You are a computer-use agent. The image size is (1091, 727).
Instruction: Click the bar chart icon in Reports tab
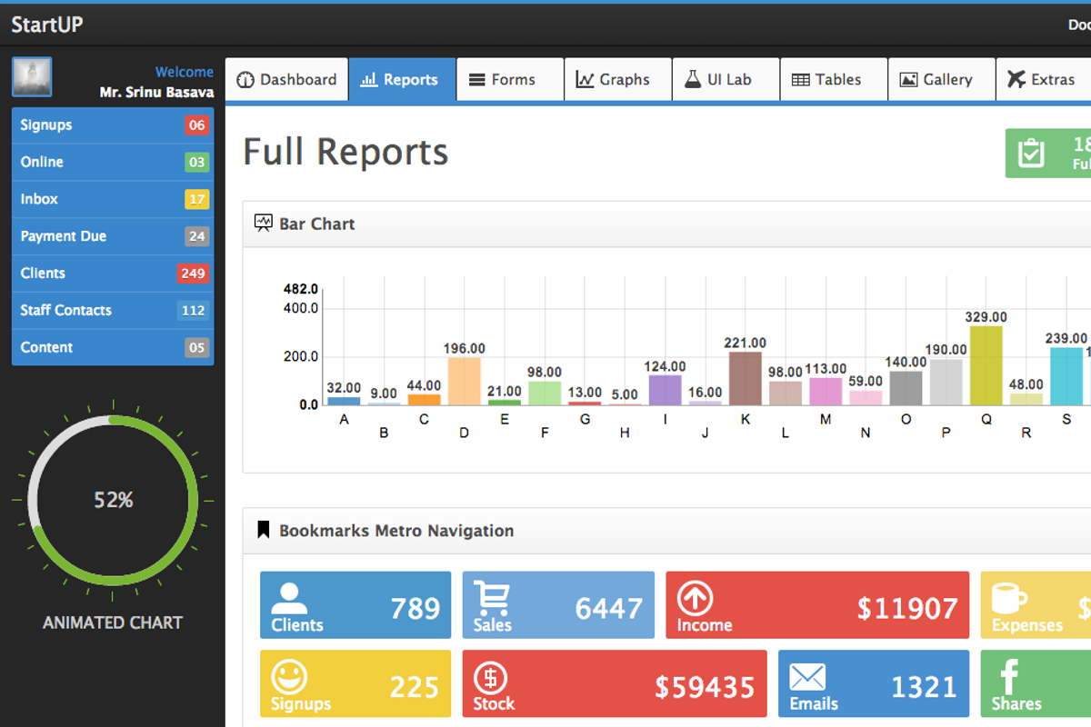[368, 80]
